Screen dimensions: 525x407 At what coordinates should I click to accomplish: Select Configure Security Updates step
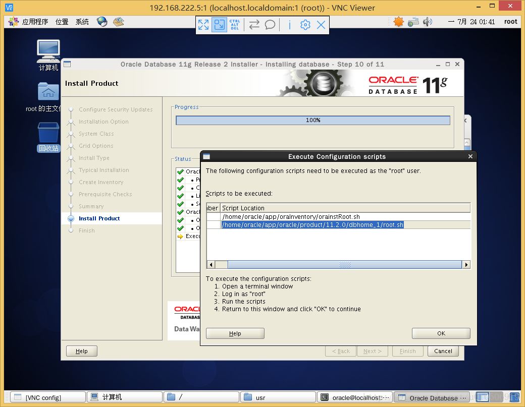tap(116, 109)
